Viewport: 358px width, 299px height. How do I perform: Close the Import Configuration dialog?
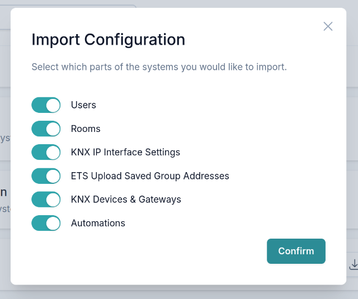pos(328,26)
